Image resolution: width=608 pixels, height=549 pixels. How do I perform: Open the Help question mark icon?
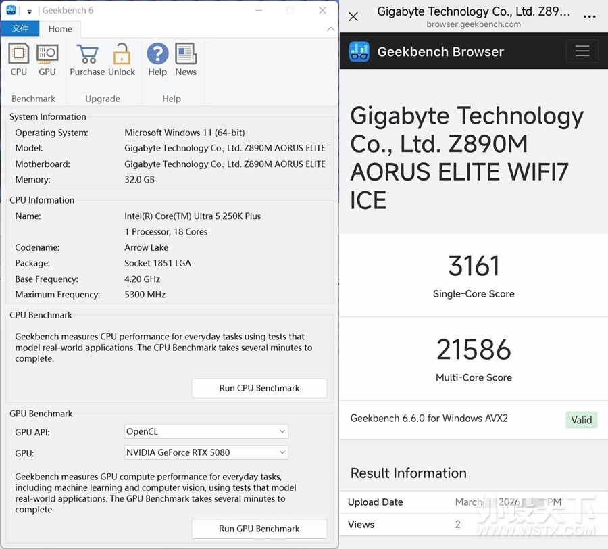click(x=157, y=54)
